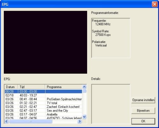
Task: Click the Bijwerken button
Action: coord(143,111)
